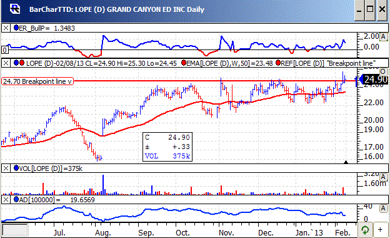Image resolution: width=390 pixels, height=238 pixels.
Task: Maximize the BarChart window
Action: click(x=370, y=10)
